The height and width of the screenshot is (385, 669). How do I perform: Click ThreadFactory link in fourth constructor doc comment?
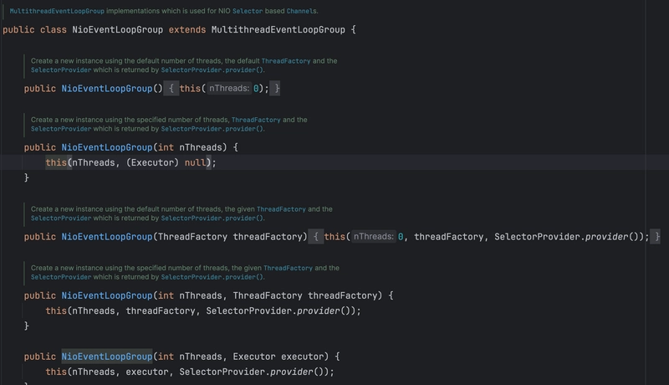click(288, 268)
